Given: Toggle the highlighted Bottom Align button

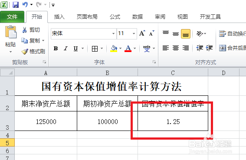Looking at the screenshot, I should tap(186, 34).
